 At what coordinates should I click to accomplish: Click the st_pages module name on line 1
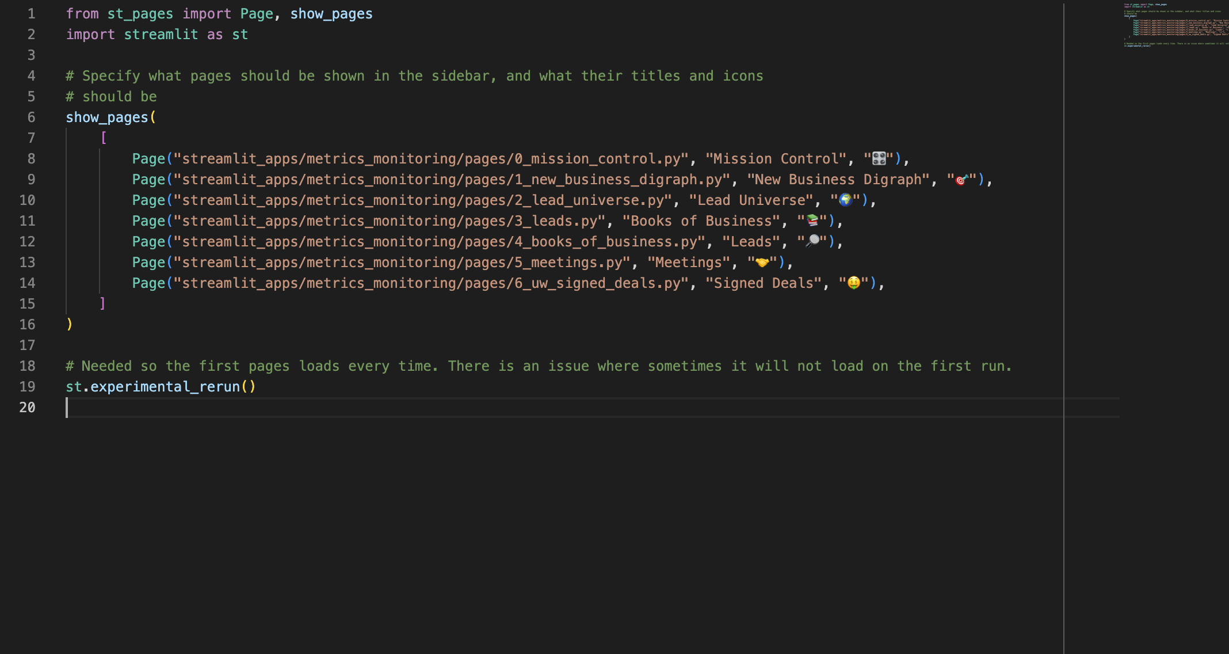point(140,14)
